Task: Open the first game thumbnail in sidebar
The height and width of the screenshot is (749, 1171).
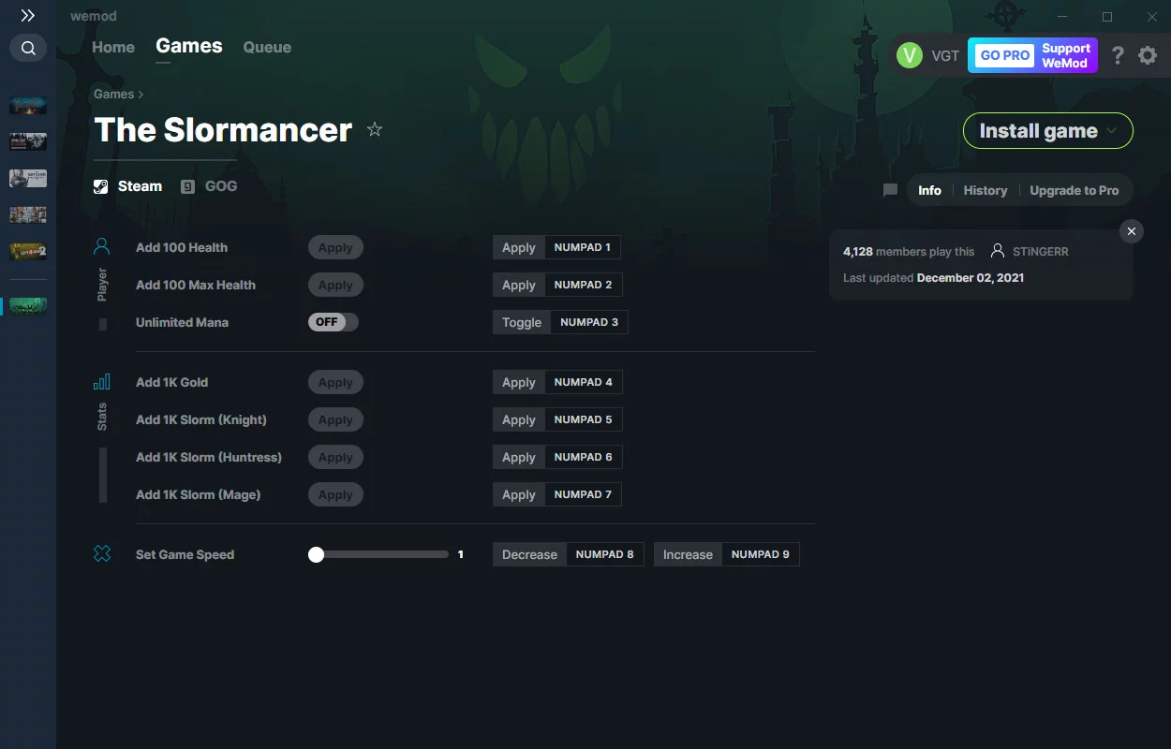Action: (x=28, y=105)
